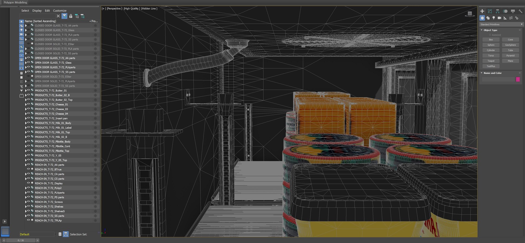Open the [High Quality] viewport label menu

[x=132, y=8]
